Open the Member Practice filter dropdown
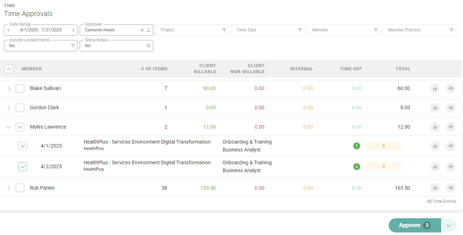Image resolution: width=463 pixels, height=235 pixels. point(419,30)
